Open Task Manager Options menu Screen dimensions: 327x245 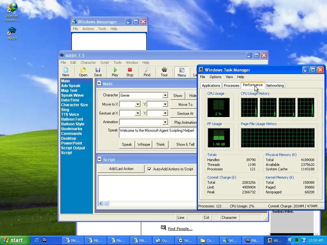pos(216,77)
